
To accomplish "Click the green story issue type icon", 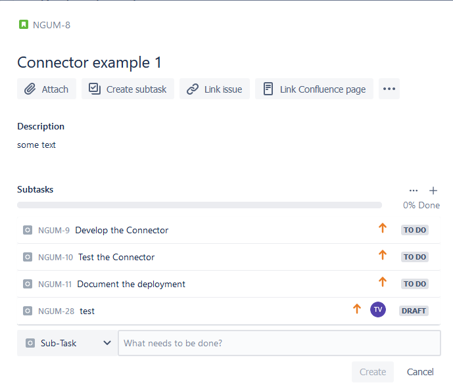I will click(x=24, y=24).
